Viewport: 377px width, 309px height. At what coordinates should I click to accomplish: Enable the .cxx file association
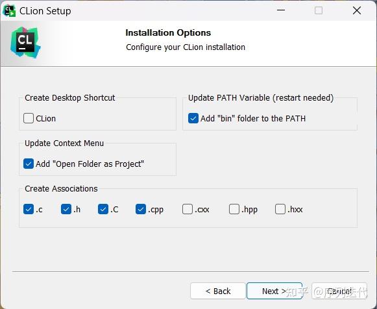coord(188,209)
